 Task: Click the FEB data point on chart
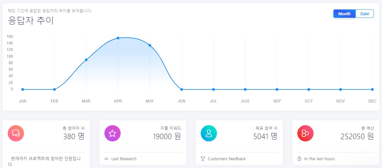(x=54, y=90)
